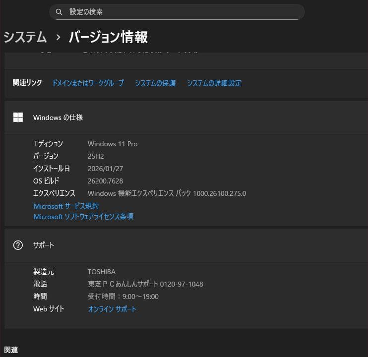Click the バージョン情報 page title
The width and height of the screenshot is (368, 357).
(108, 37)
